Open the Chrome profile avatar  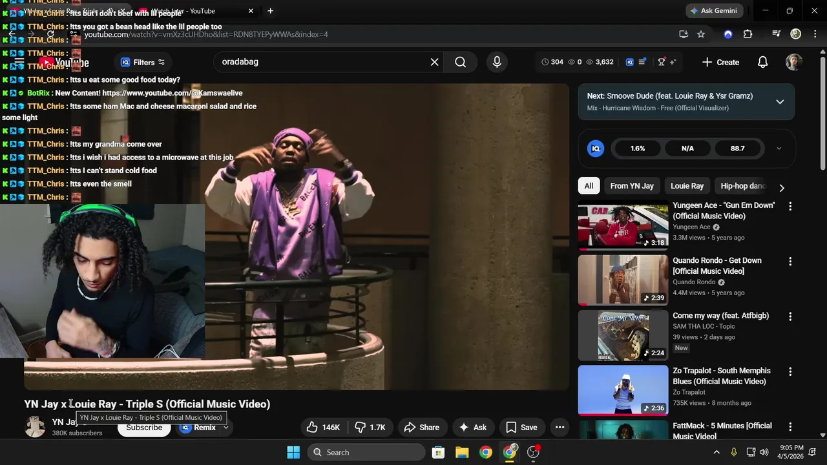(x=796, y=34)
